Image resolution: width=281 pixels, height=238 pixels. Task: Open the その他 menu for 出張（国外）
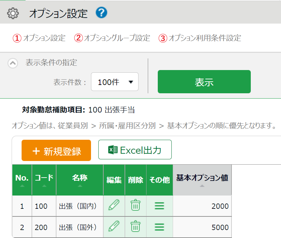(159, 227)
